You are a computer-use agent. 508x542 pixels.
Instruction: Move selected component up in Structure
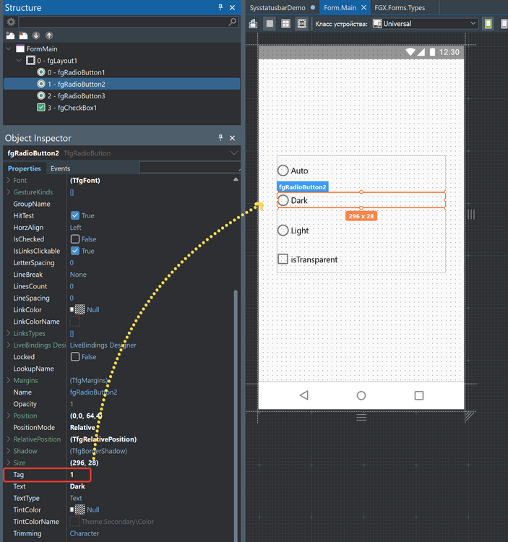point(49,35)
